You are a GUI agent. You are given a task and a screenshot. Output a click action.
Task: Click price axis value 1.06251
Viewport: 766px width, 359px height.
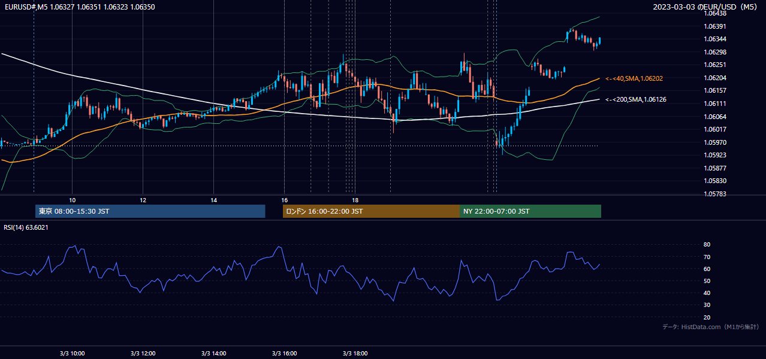(714, 65)
